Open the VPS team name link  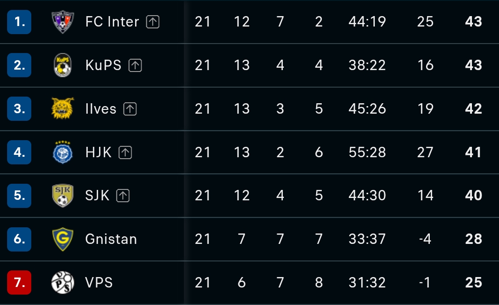99,282
